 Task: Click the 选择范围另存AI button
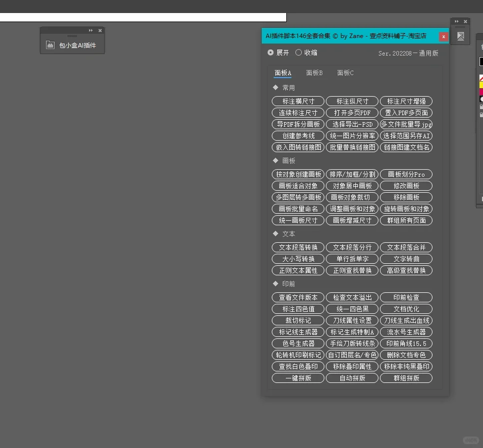pyautogui.click(x=406, y=136)
